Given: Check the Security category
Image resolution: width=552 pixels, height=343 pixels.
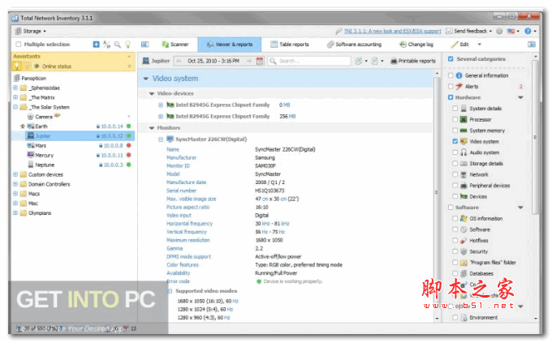Looking at the screenshot, I should click(x=455, y=251).
